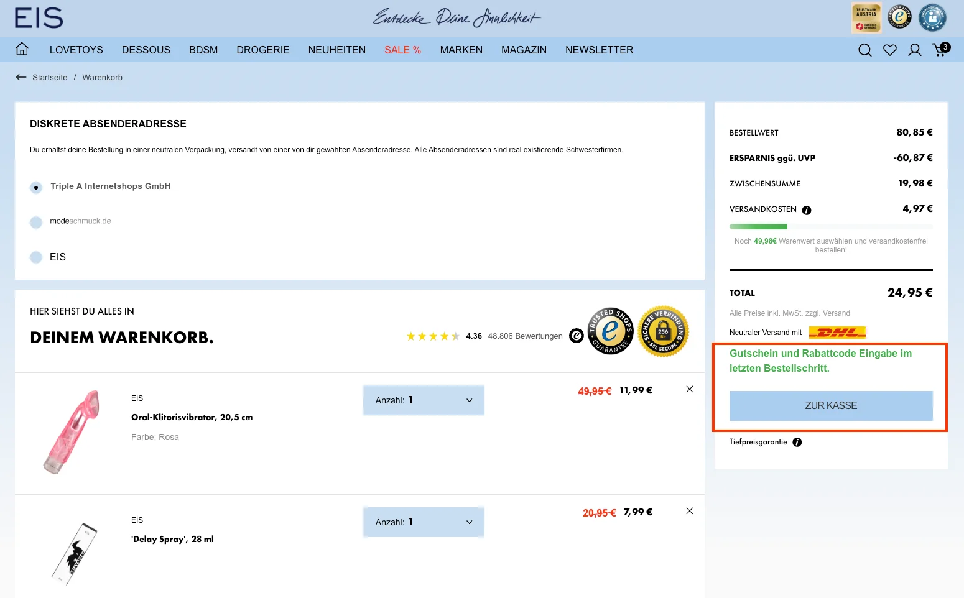The image size is (964, 598).
Task: Open the pink vibrator product thumbnail
Action: point(72,432)
